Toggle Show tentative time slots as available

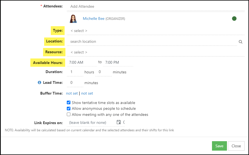coord(69,103)
